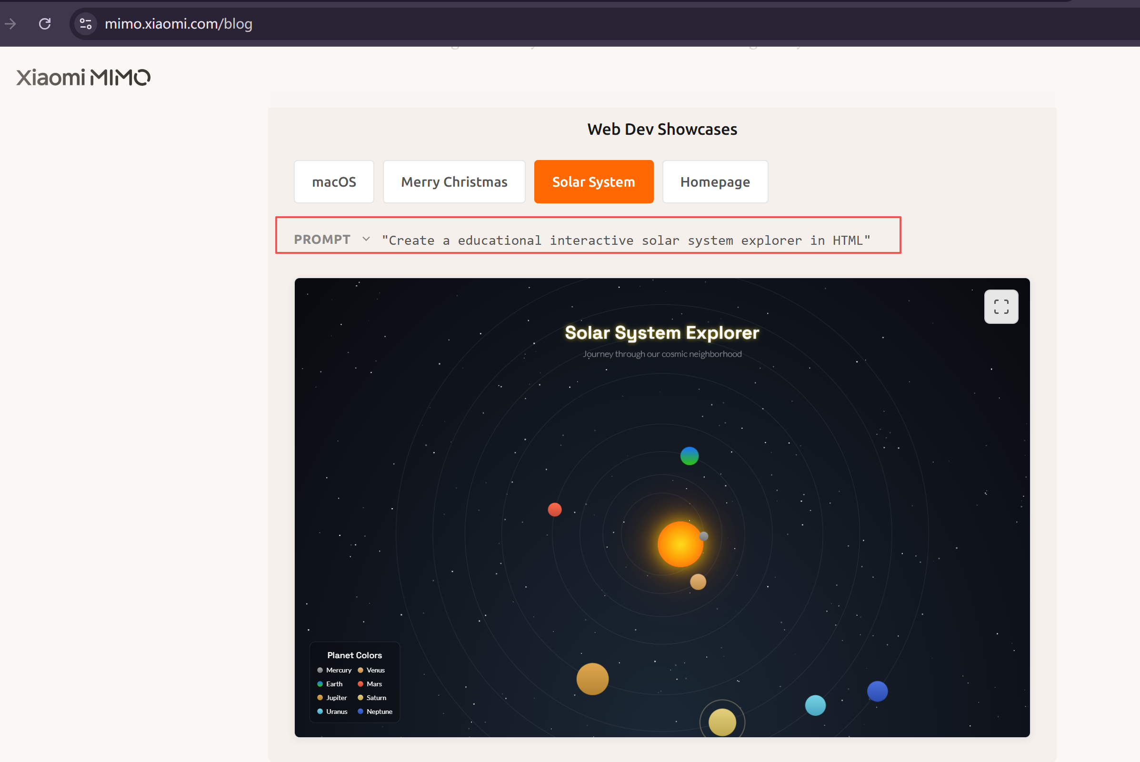Screen dimensions: 1140x762
Task: Select the cyan Uranus planet
Action: pyautogui.click(x=815, y=705)
